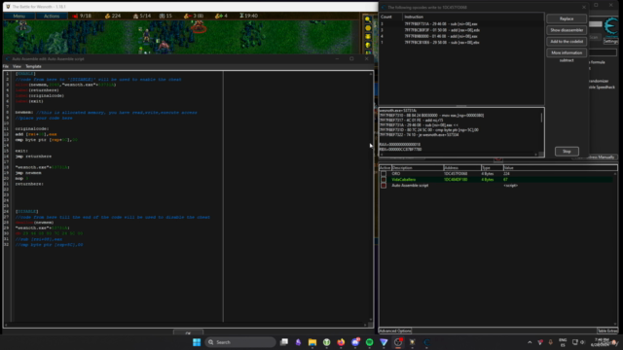The width and height of the screenshot is (623, 350).
Task: Click the hourglass 19:40 time indicator
Action: coord(248,16)
